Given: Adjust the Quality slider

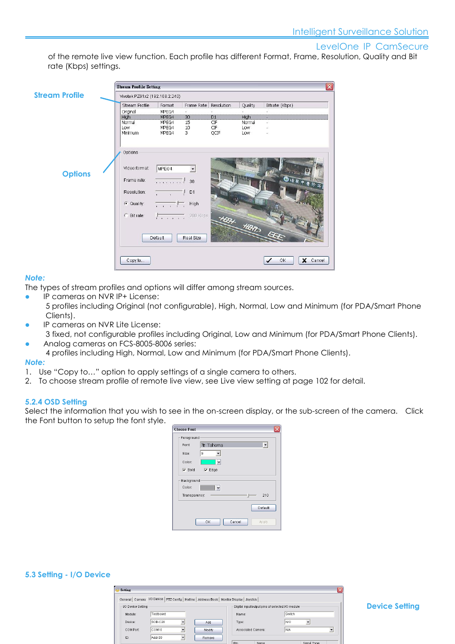Looking at the screenshot, I should pyautogui.click(x=171, y=204).
